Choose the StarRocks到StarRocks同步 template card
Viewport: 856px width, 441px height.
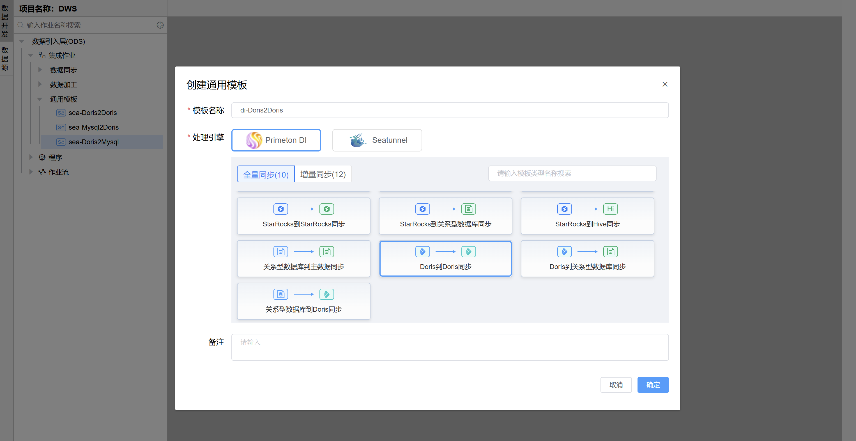[303, 216]
